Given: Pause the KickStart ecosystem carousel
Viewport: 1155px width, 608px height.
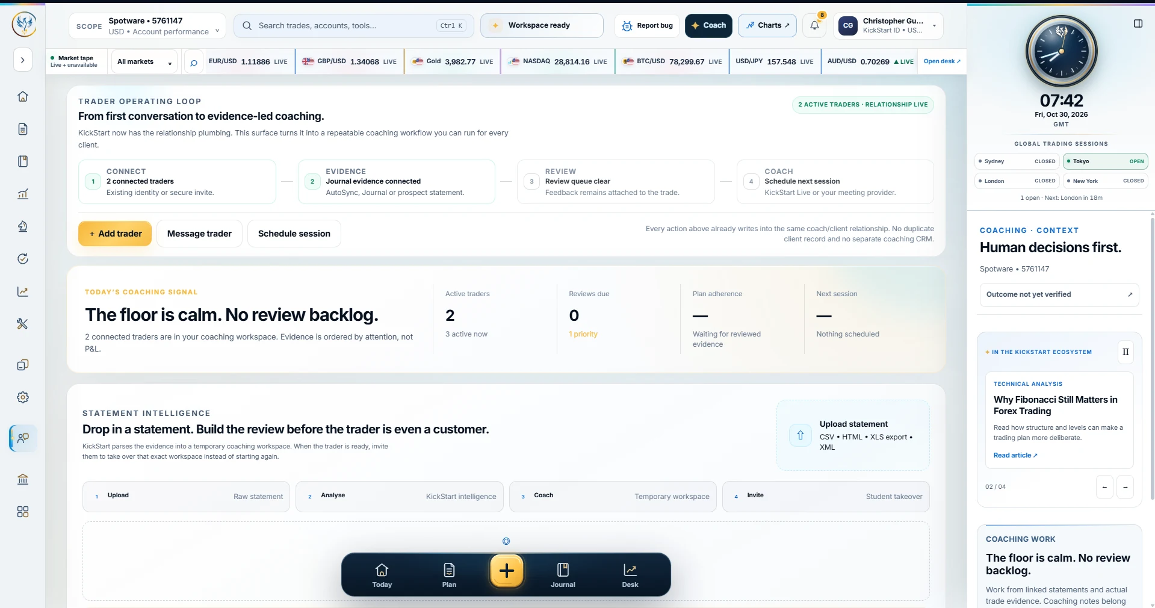Looking at the screenshot, I should pyautogui.click(x=1126, y=352).
